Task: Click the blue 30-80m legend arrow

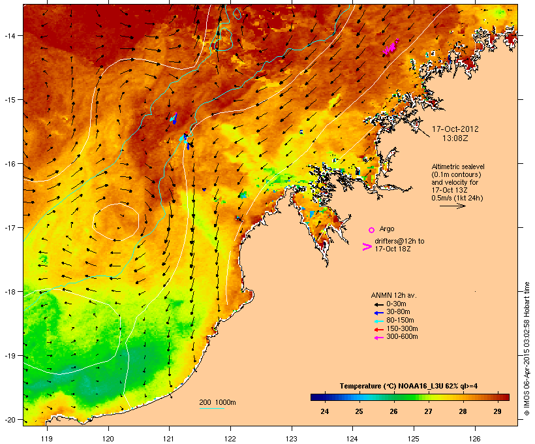Action: pos(378,313)
